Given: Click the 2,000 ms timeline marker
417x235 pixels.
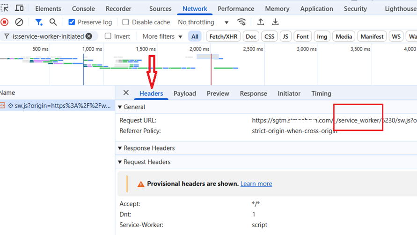Looking at the screenshot, I should coord(199,49).
